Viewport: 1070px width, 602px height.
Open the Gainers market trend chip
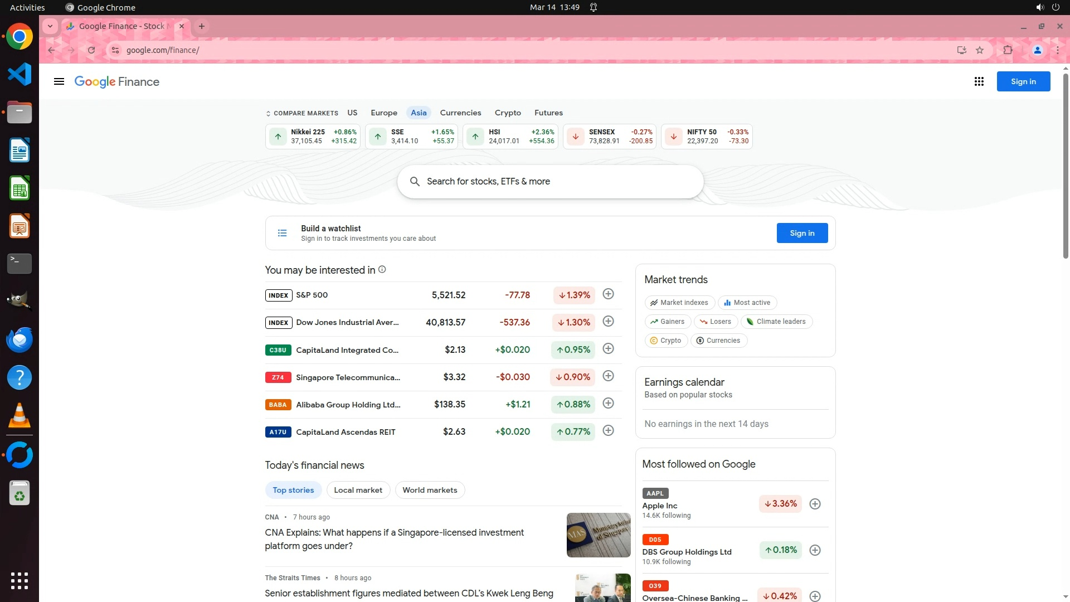click(x=668, y=322)
